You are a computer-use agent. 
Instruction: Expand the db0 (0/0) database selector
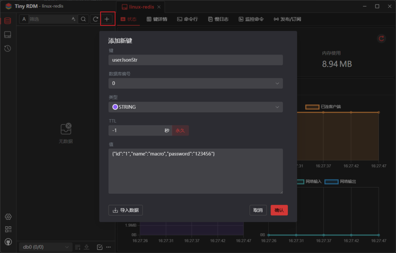tap(45, 247)
